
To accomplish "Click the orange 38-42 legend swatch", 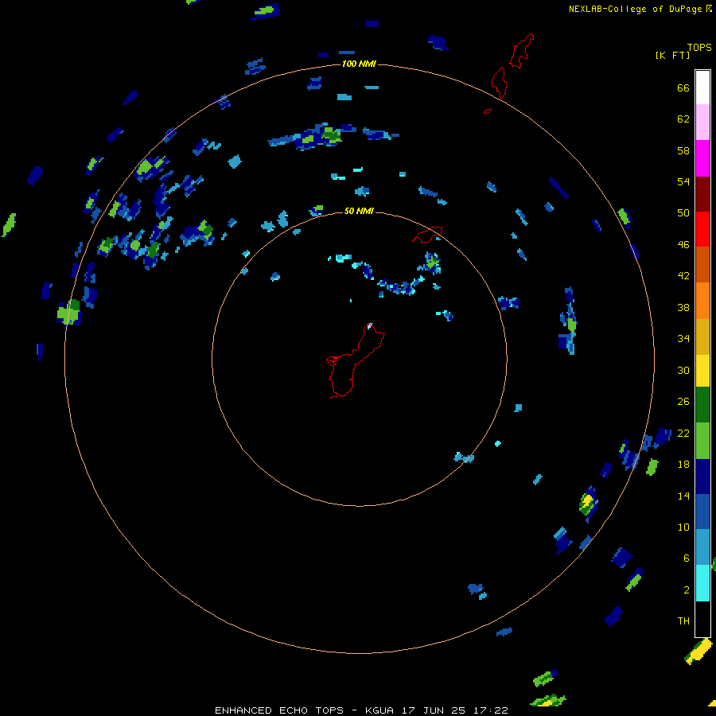I will (x=702, y=301).
